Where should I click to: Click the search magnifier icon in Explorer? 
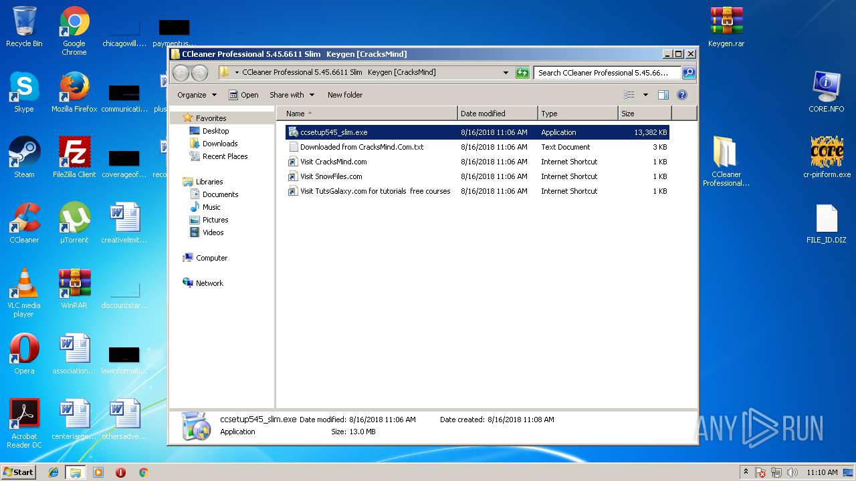click(688, 73)
